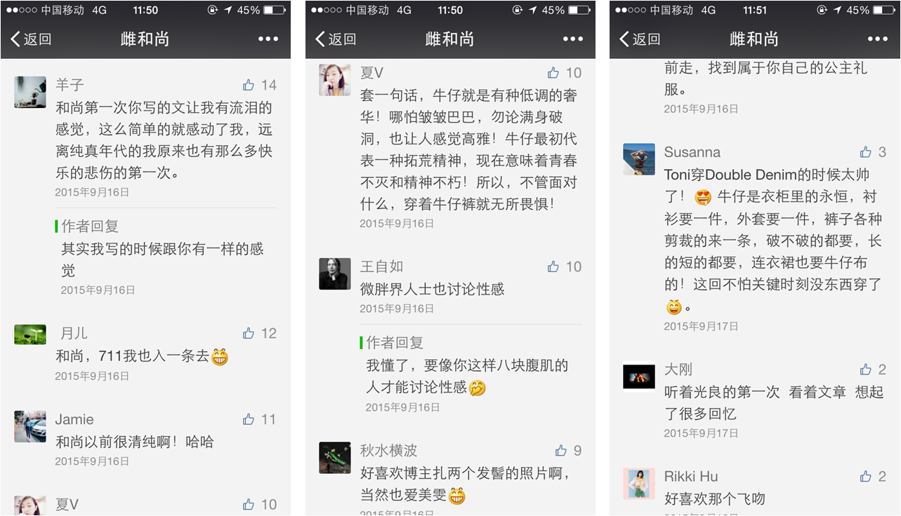Like 秋水横波's comment with 9 likes

(561, 450)
